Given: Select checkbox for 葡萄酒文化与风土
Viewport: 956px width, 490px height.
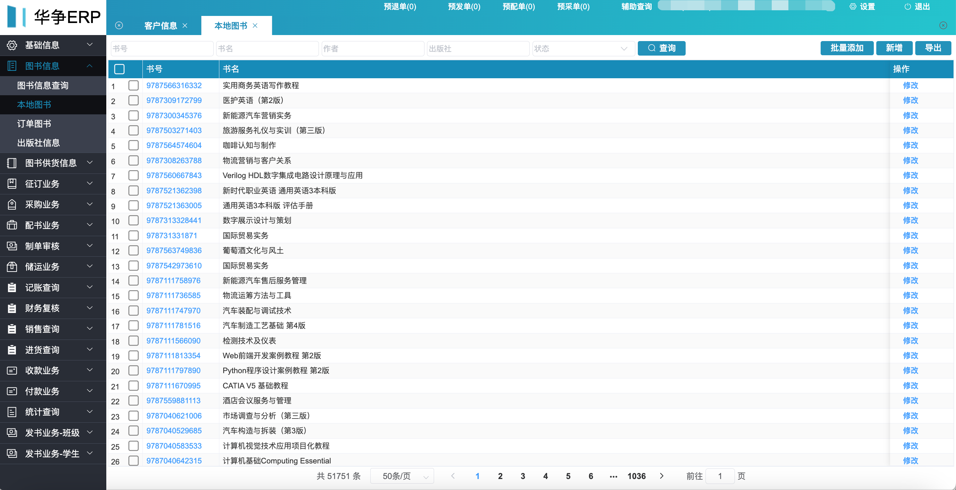Looking at the screenshot, I should pyautogui.click(x=133, y=250).
